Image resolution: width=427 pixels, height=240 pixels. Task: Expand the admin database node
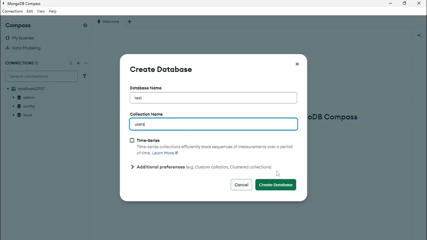point(13,98)
